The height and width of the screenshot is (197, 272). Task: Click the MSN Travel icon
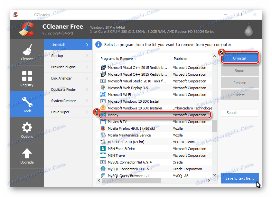coord(103,155)
